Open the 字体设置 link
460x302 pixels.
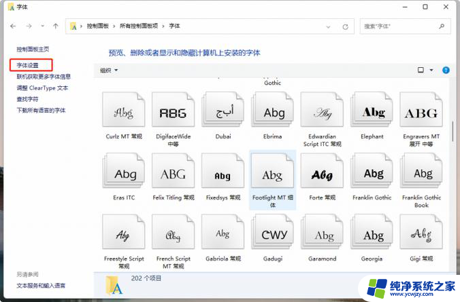[27, 65]
